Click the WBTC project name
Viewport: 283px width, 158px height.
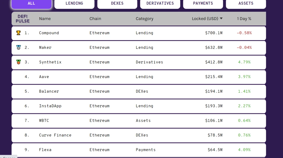click(44, 121)
